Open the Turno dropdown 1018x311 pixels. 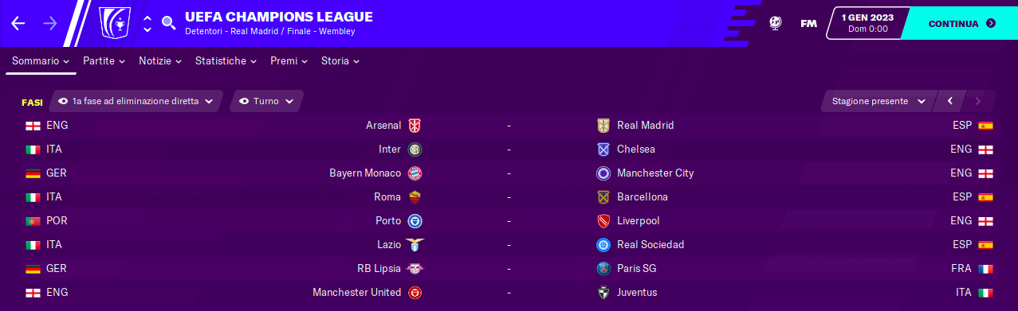point(266,101)
